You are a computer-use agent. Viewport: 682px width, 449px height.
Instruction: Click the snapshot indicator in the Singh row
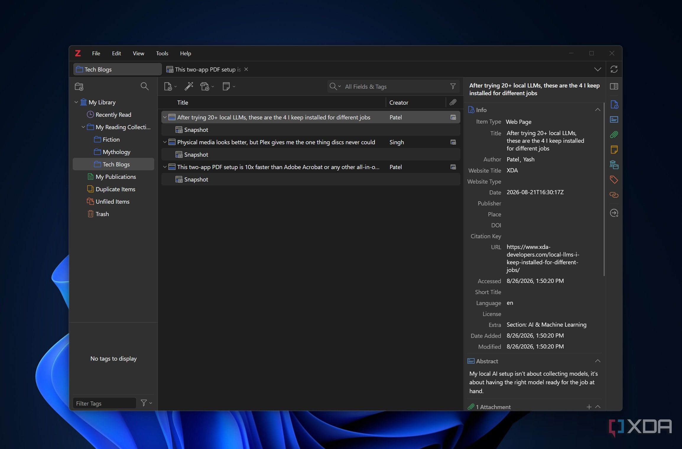(x=453, y=142)
